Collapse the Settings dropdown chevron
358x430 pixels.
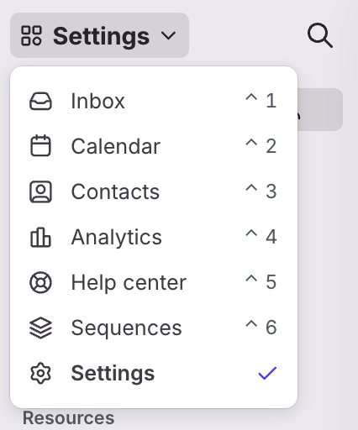(169, 36)
